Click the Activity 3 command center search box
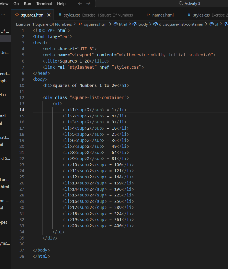The height and width of the screenshot is (269, 228). pyautogui.click(x=189, y=4)
